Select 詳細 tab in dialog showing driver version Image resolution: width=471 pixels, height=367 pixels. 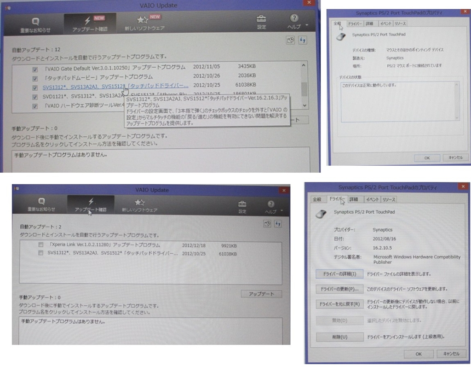(354, 199)
